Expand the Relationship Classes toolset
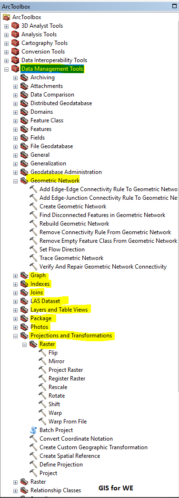This screenshot has width=179, height=498. (x=15, y=490)
